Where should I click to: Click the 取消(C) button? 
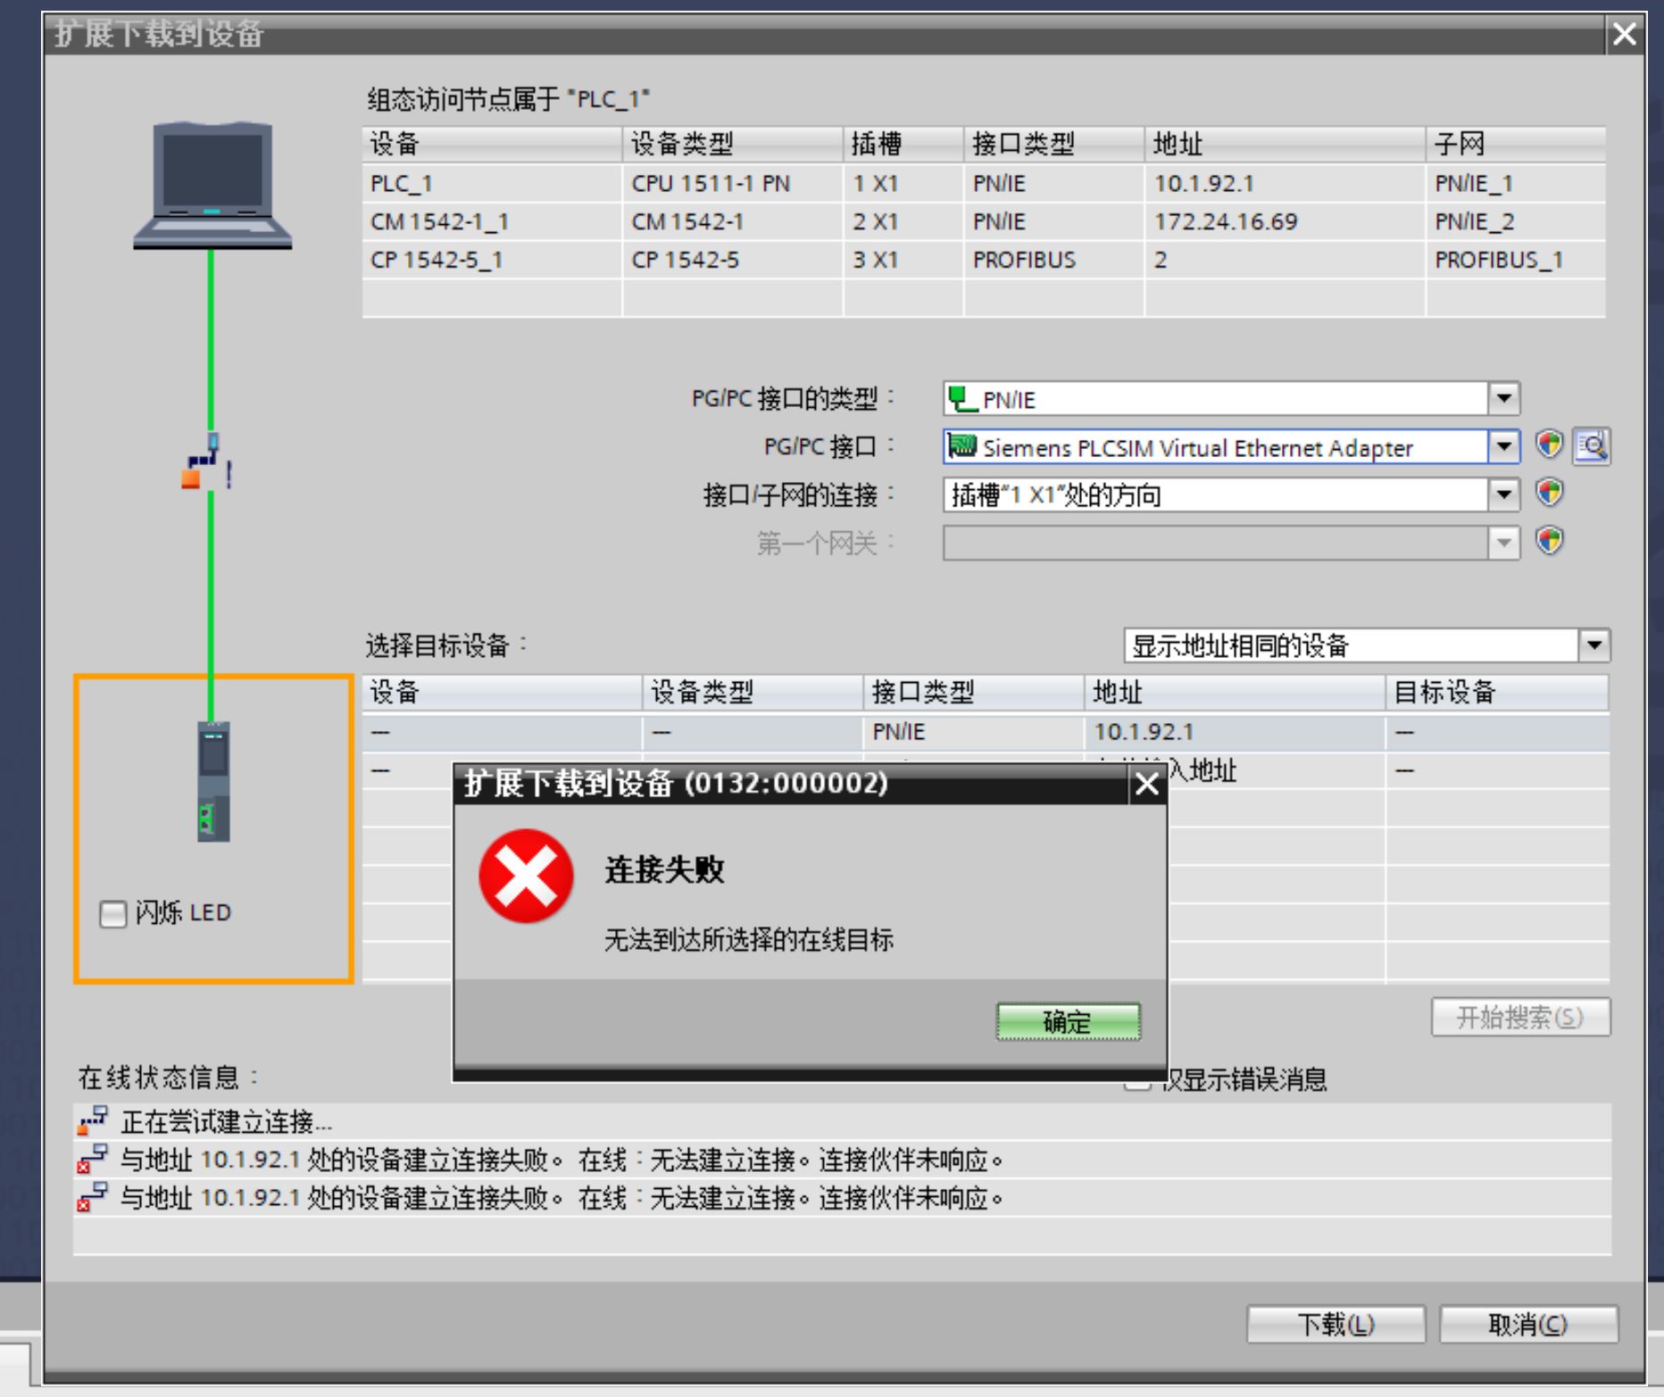pyautogui.click(x=1527, y=1324)
